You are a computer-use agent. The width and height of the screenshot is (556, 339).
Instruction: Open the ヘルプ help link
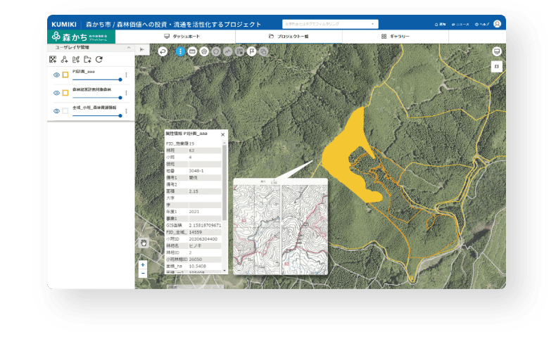(x=482, y=25)
